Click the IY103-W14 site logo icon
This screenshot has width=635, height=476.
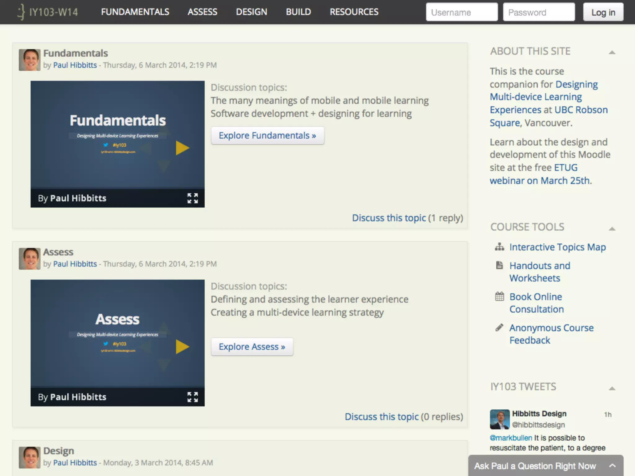click(x=21, y=12)
